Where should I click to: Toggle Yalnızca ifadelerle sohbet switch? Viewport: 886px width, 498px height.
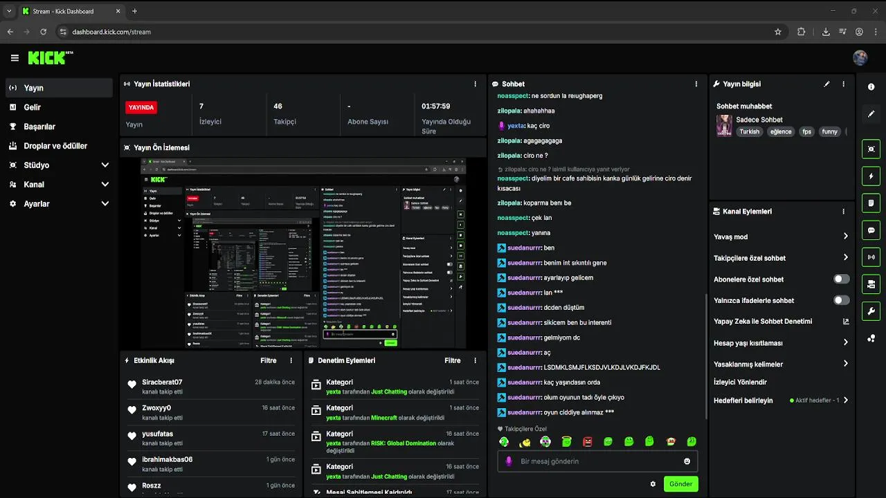tap(841, 300)
